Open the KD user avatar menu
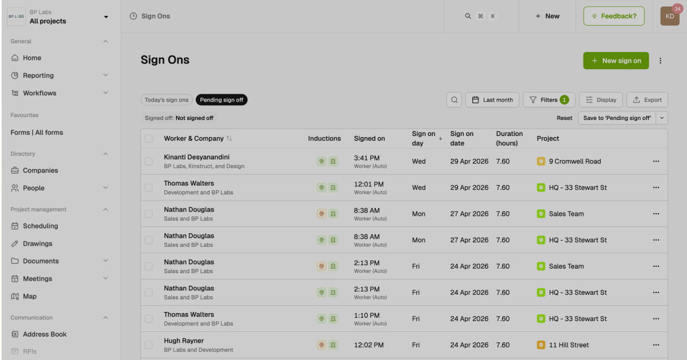This screenshot has width=687, height=360. coord(669,16)
